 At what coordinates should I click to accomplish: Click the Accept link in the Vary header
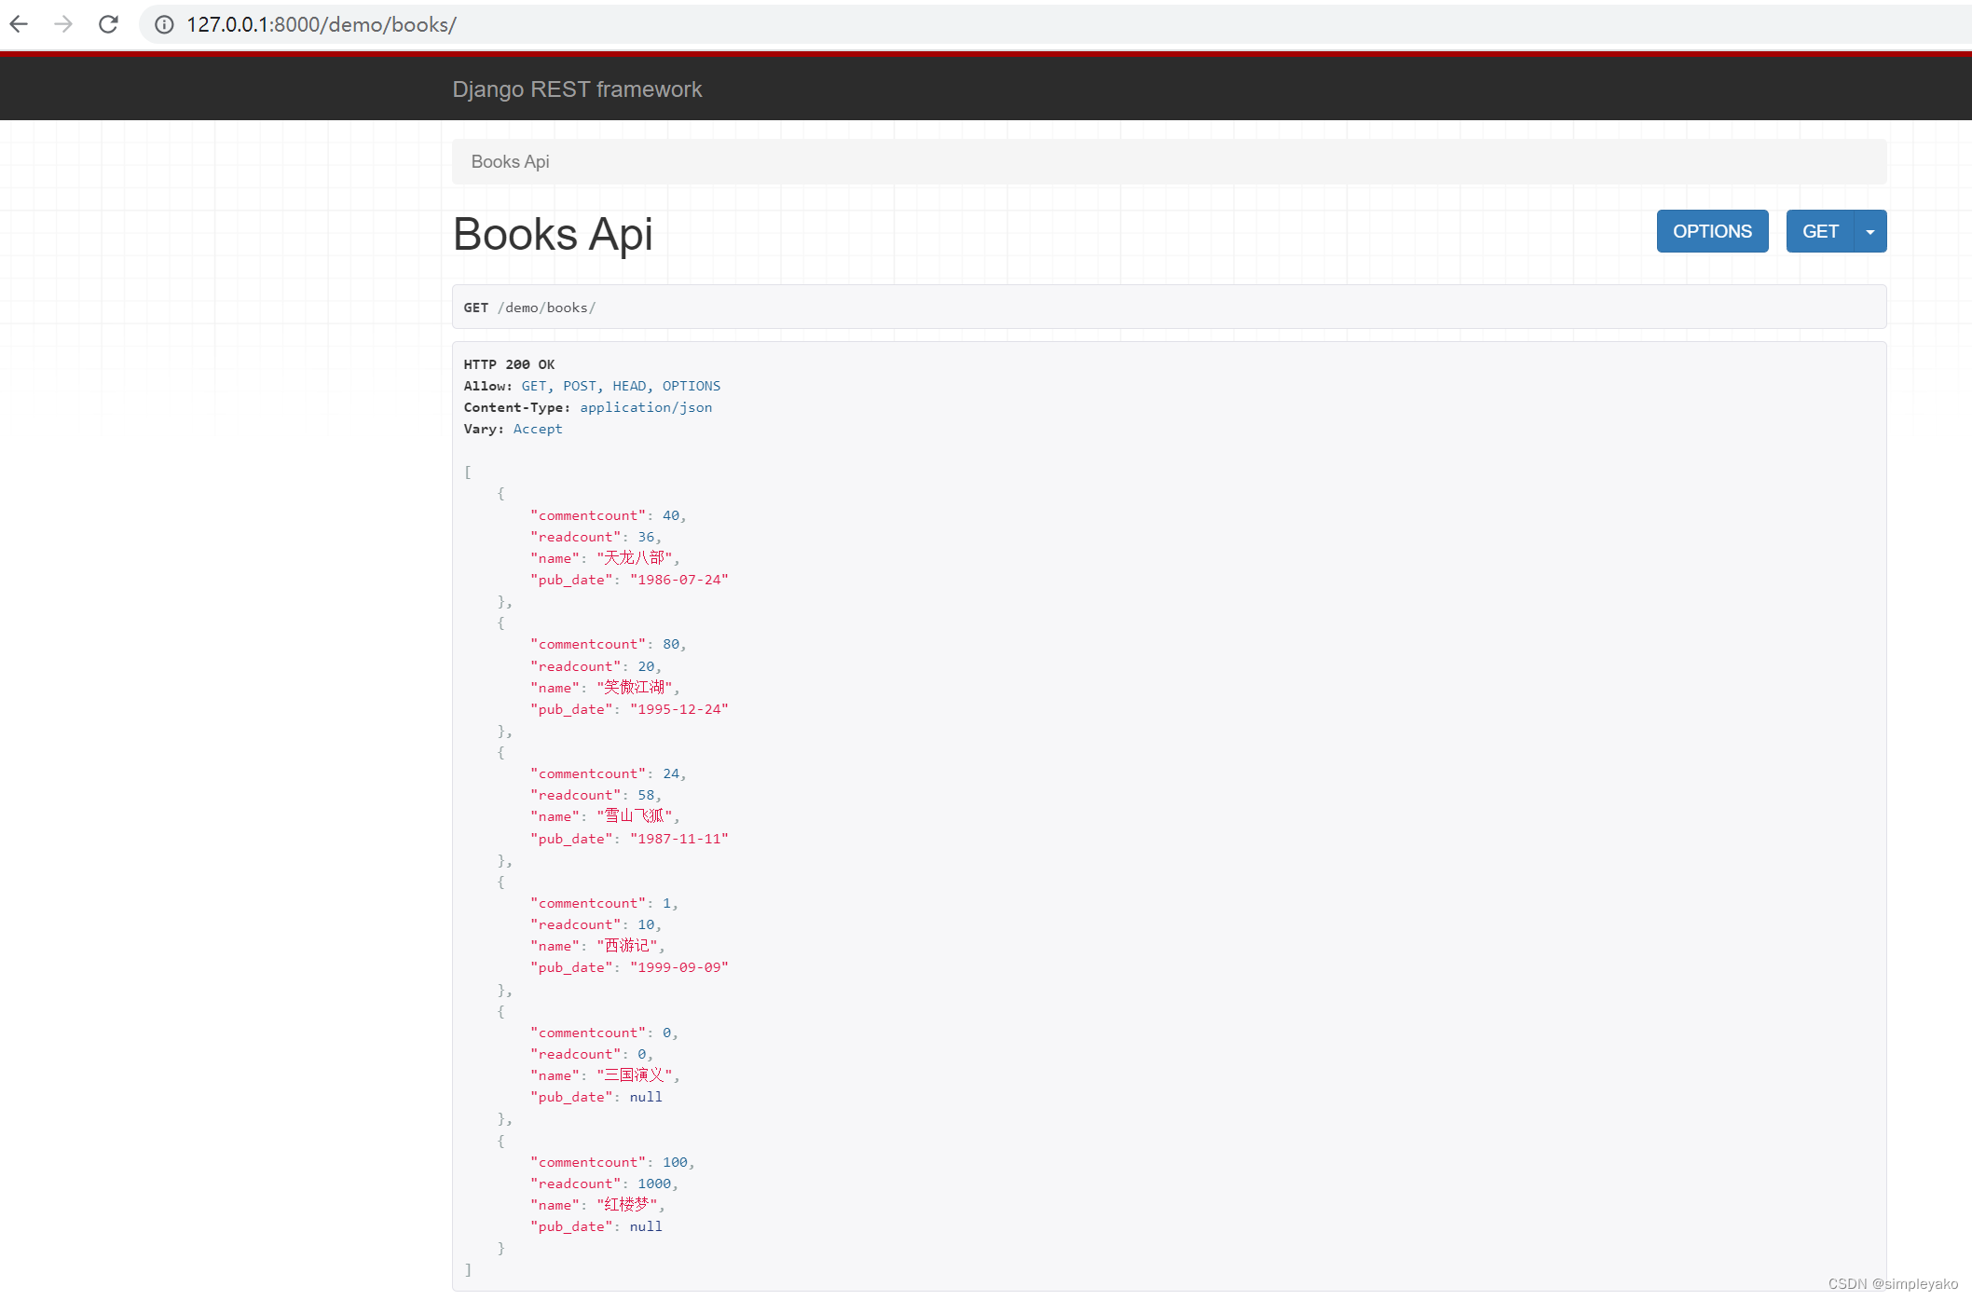click(x=538, y=429)
